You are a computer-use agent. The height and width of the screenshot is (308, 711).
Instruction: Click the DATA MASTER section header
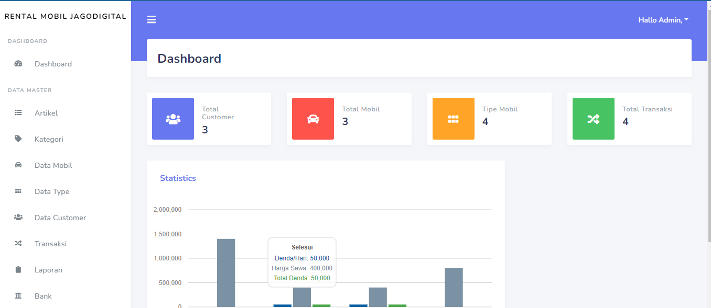30,90
